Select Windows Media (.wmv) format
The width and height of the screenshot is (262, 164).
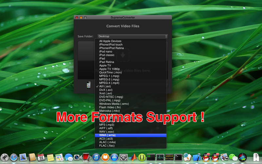coord(131,104)
